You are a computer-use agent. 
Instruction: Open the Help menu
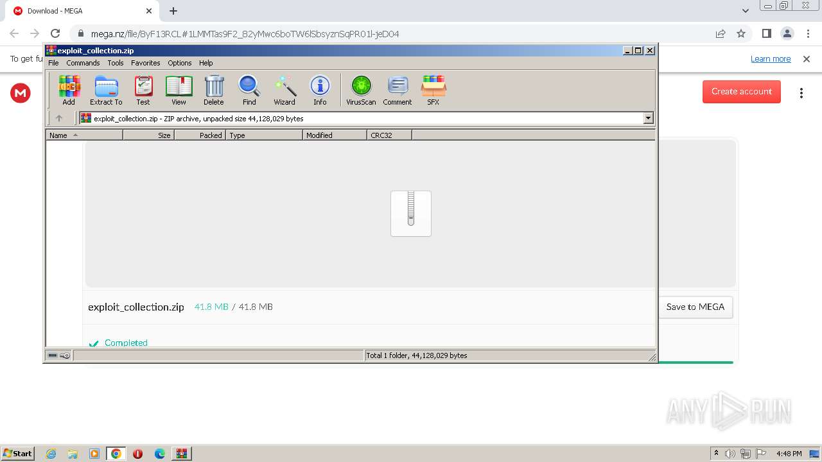click(205, 63)
